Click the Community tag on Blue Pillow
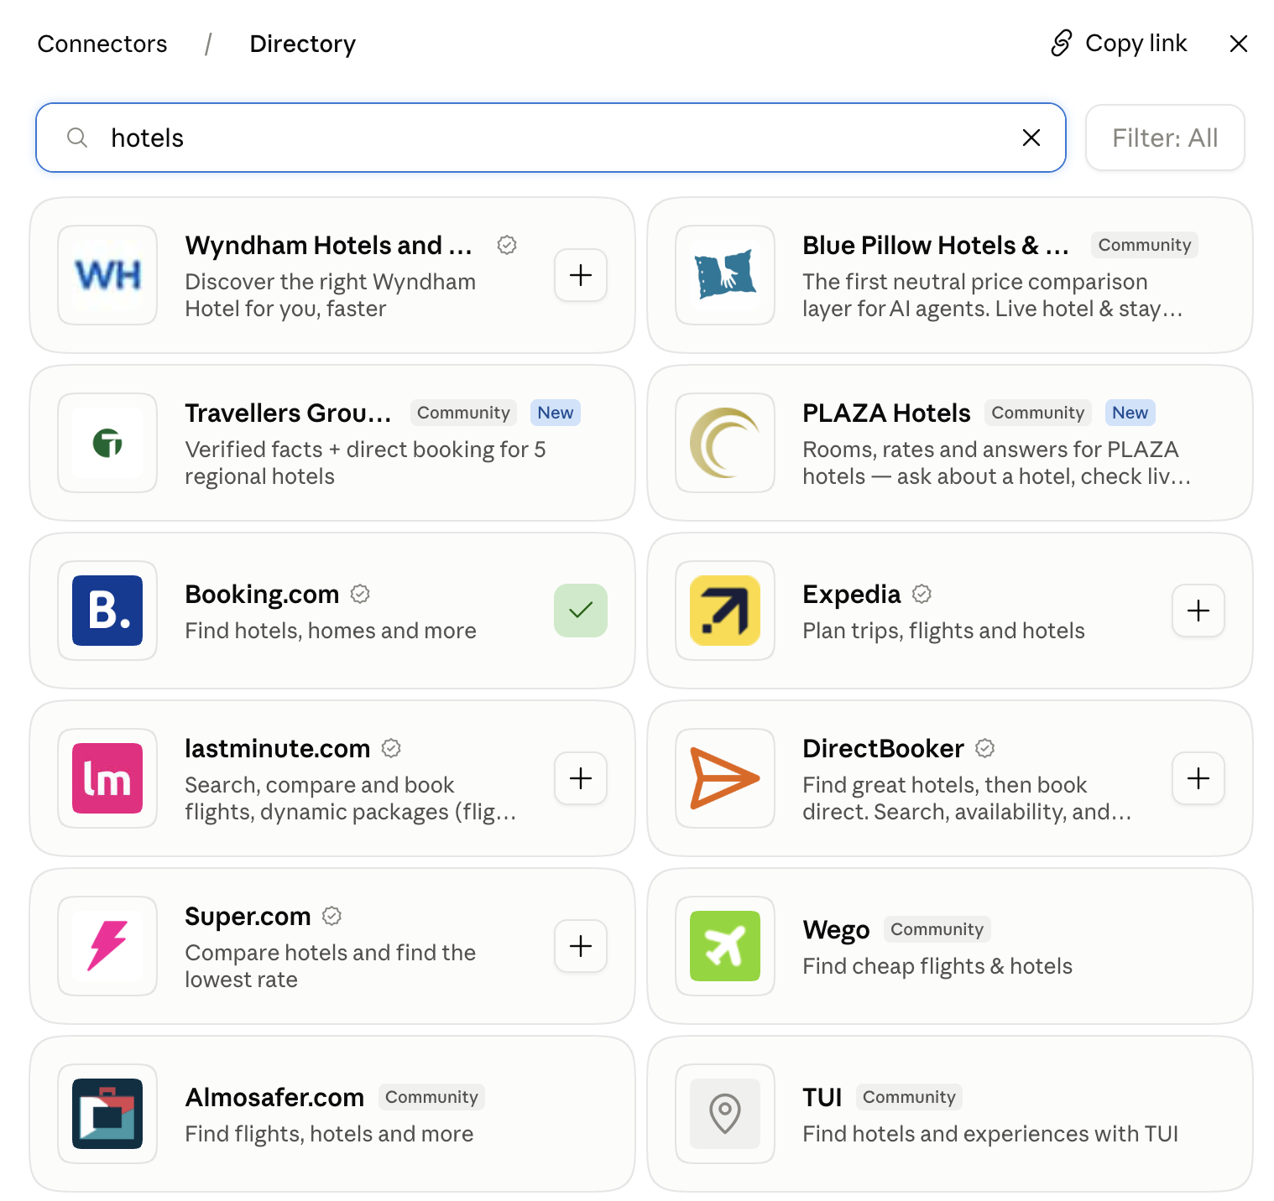This screenshot has height=1201, width=1274. pos(1145,245)
